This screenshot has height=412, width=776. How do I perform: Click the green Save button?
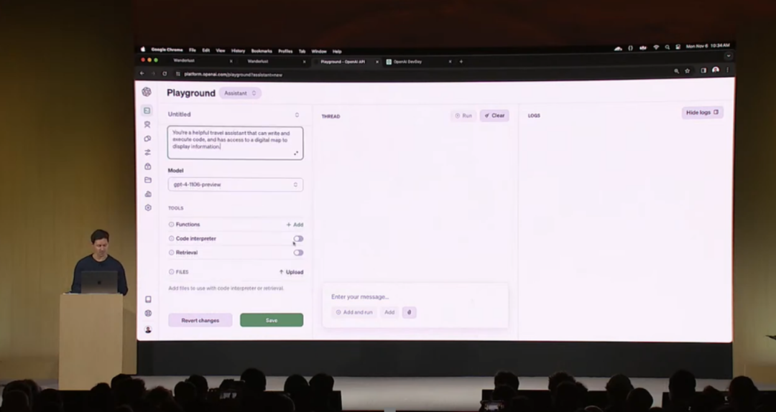tap(271, 320)
